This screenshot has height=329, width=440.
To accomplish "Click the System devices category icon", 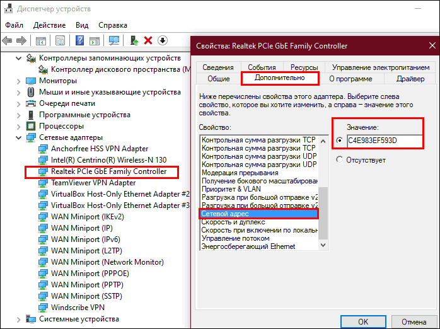I will [x=31, y=319].
